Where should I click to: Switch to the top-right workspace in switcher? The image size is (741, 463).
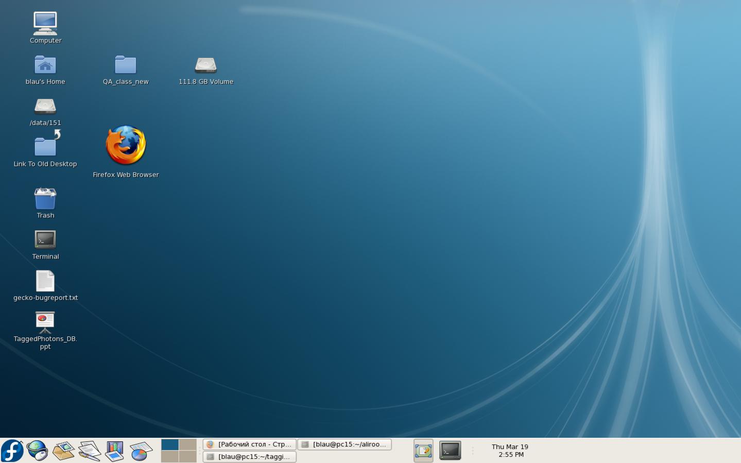pyautogui.click(x=187, y=444)
